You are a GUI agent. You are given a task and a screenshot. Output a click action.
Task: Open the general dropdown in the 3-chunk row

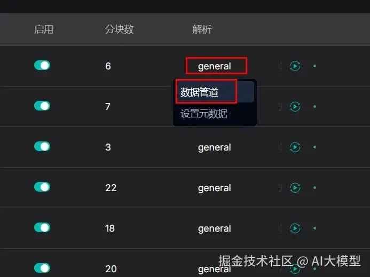click(x=214, y=147)
